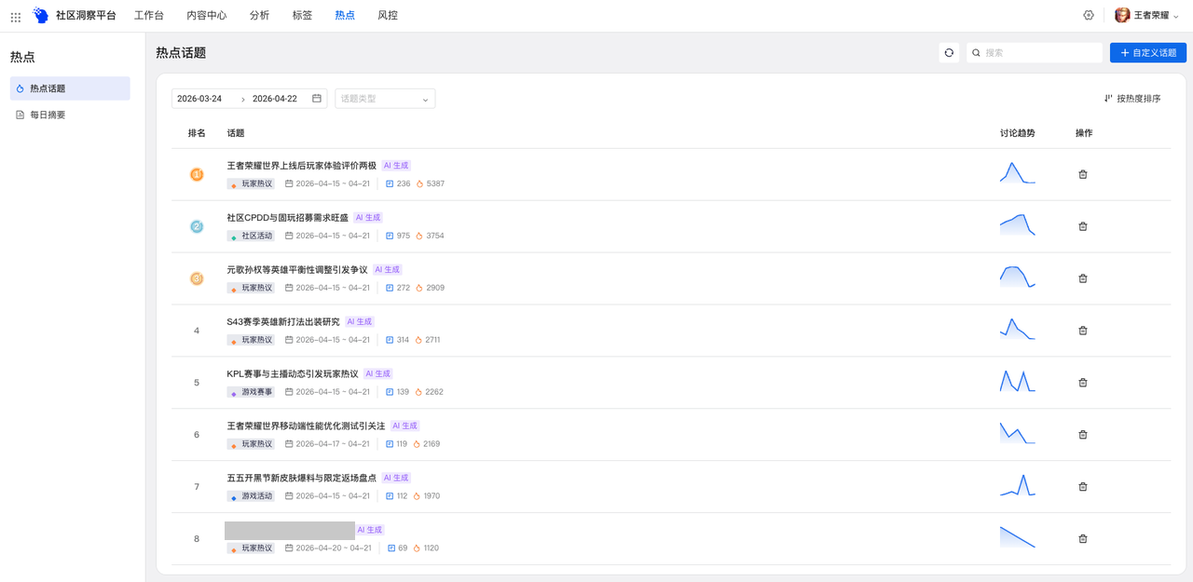1193x582 pixels.
Task: Open the 标签 tab
Action: coord(302,15)
